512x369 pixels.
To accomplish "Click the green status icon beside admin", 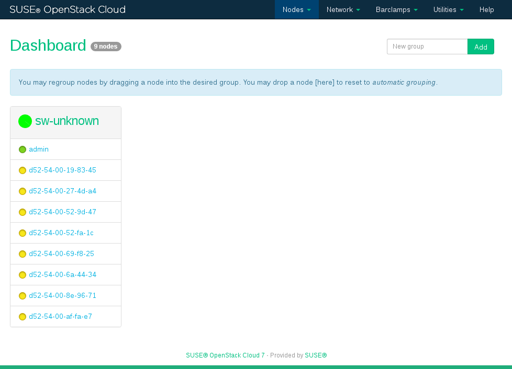I will (x=23, y=149).
